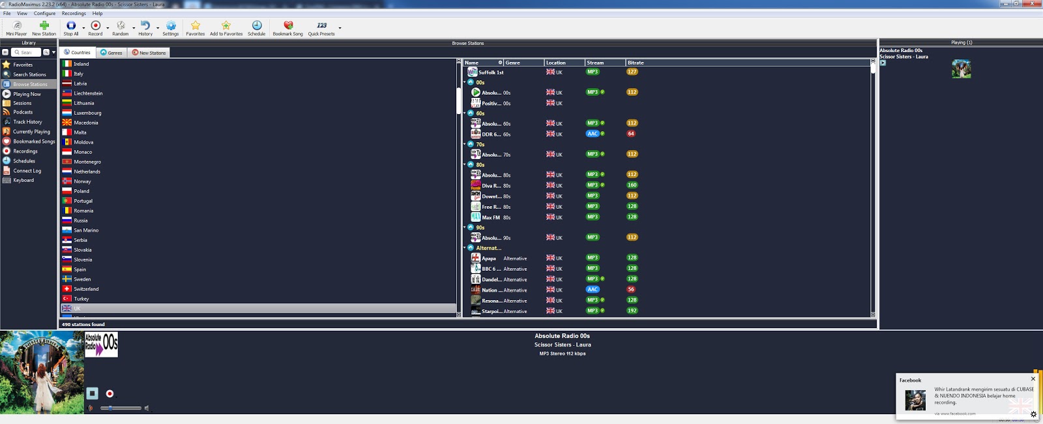Stop playback with the player stop button
Screen dimensions: 1043x424
(x=93, y=393)
